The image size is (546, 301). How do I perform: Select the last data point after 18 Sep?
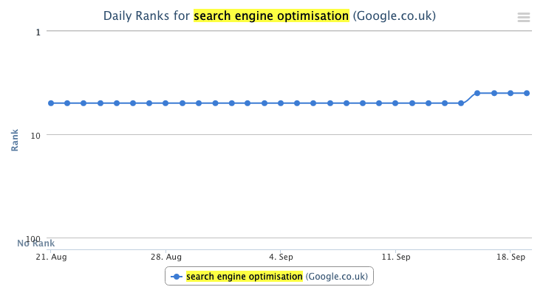[527, 93]
